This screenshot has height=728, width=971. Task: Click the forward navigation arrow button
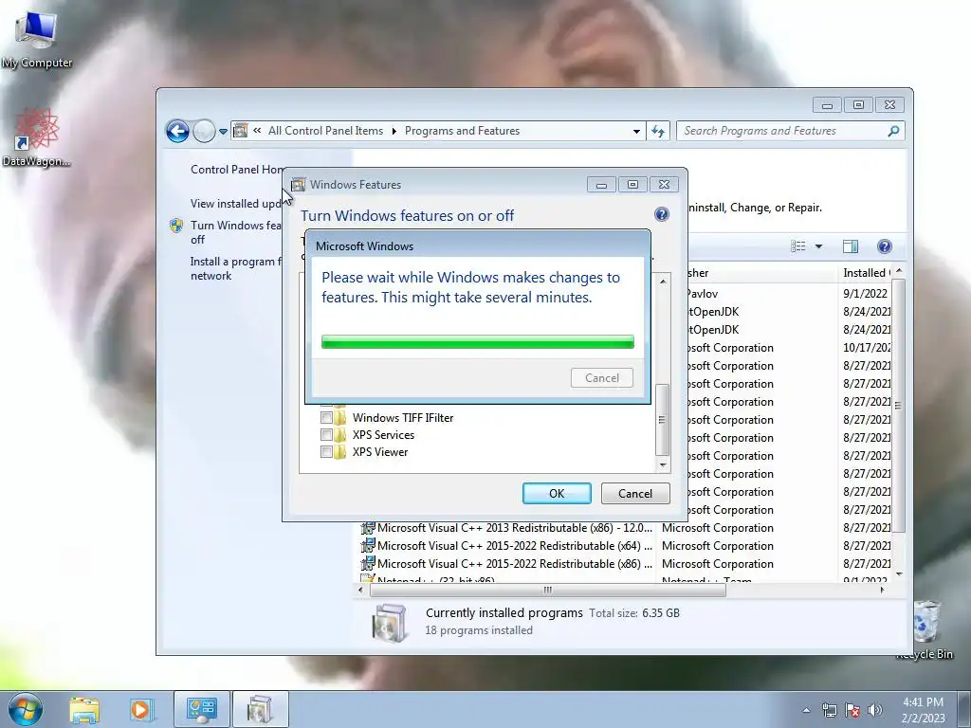click(204, 131)
